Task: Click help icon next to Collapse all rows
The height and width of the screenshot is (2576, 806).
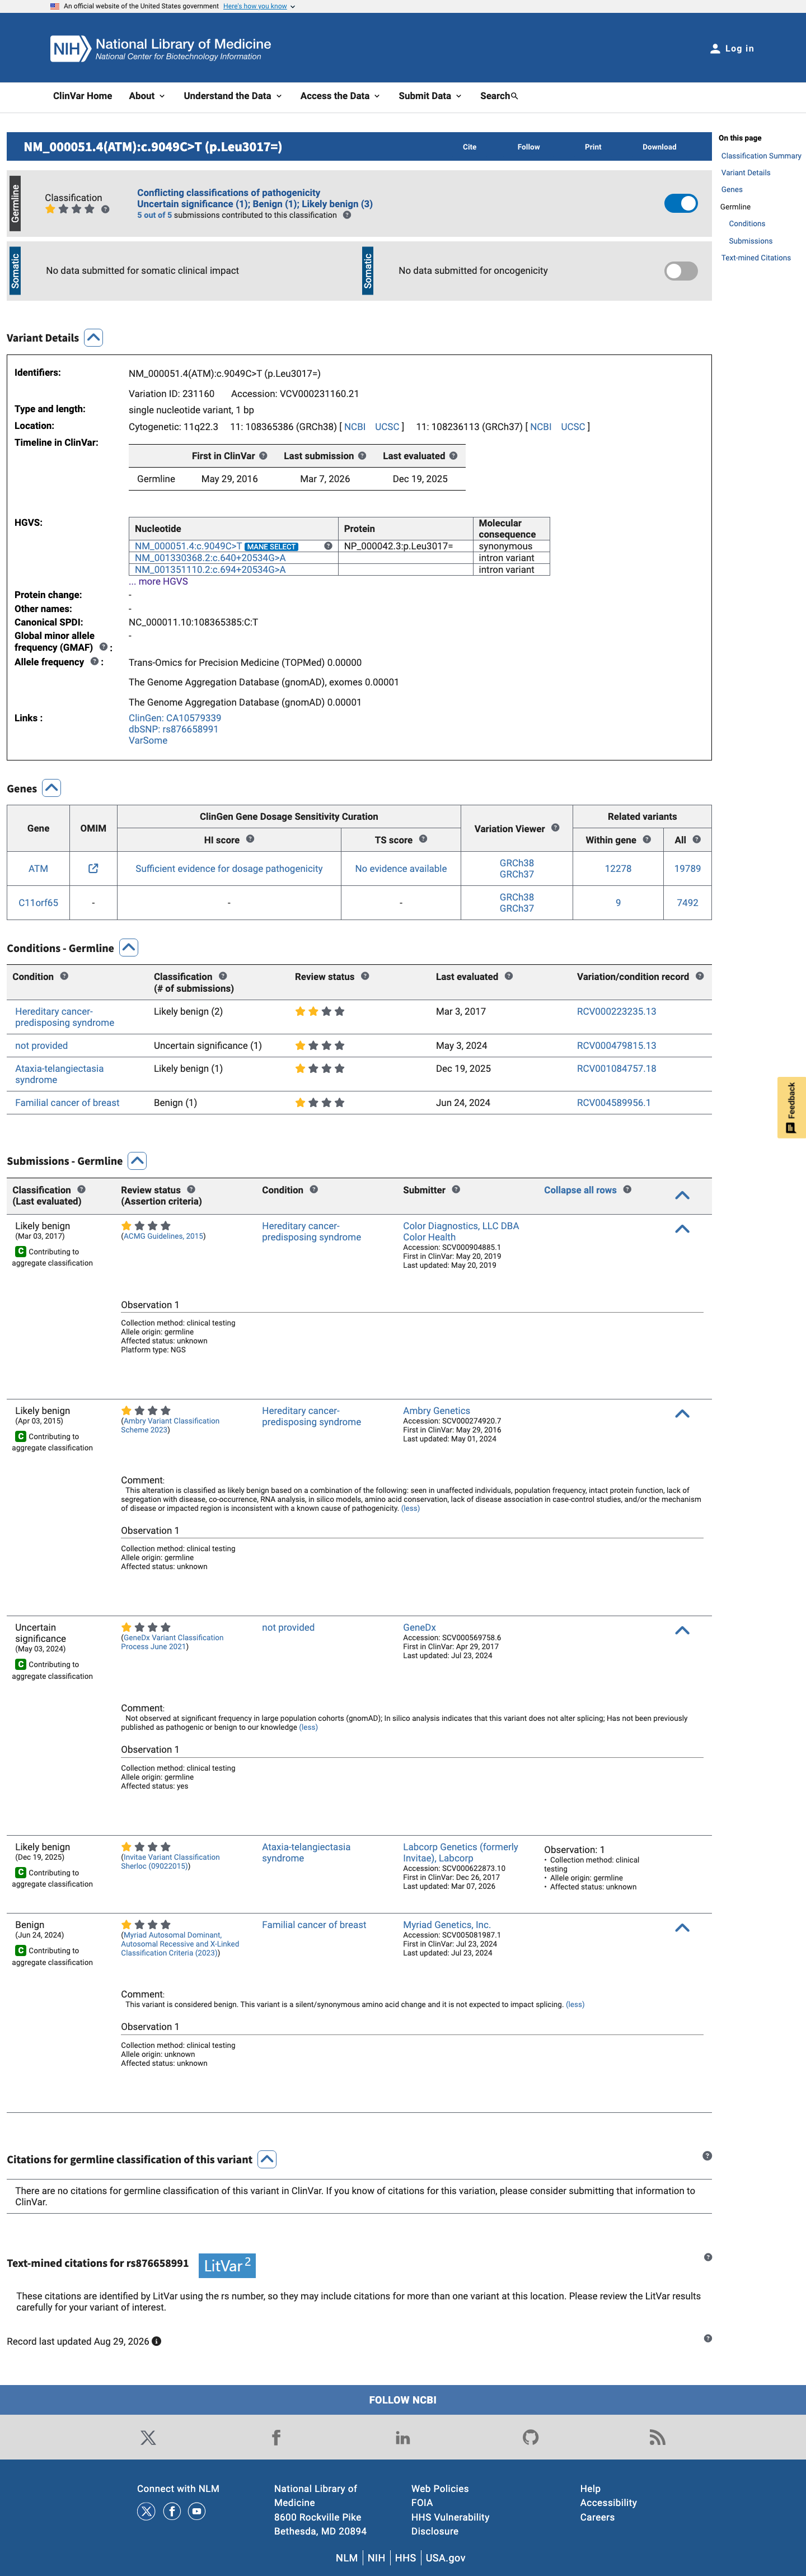Action: tap(627, 1189)
